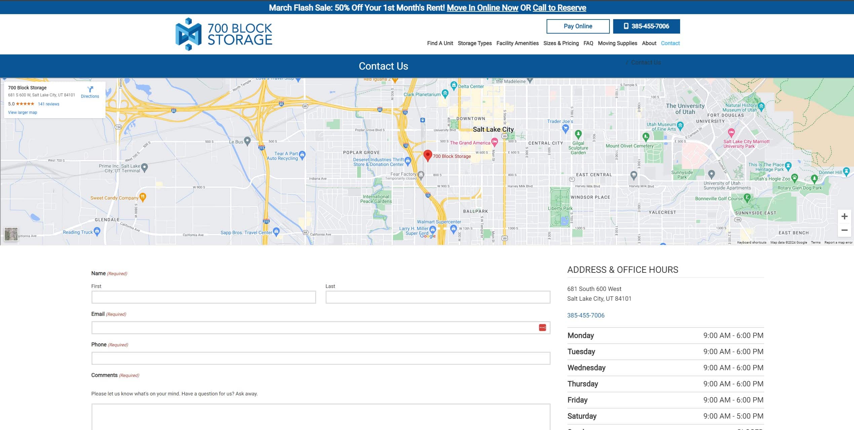Click the Gilgal Sculpture Garden marker
This screenshot has height=430, width=854.
tap(578, 134)
